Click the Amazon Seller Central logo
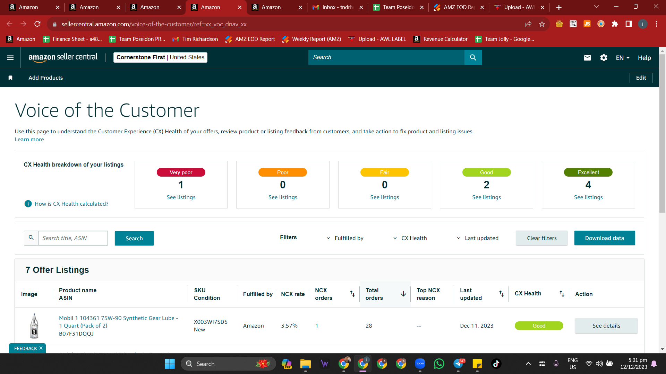666x374 pixels. (63, 57)
